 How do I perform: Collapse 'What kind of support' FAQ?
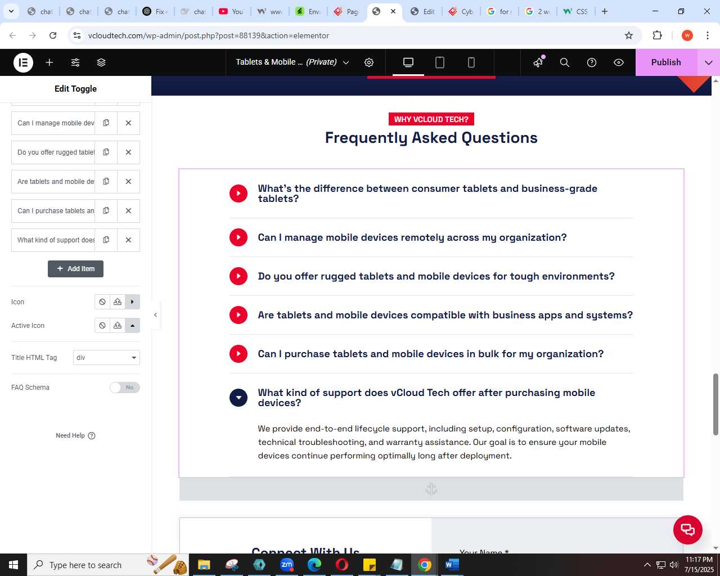[x=238, y=398]
